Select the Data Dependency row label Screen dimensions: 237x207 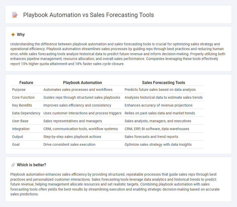coord(26,113)
